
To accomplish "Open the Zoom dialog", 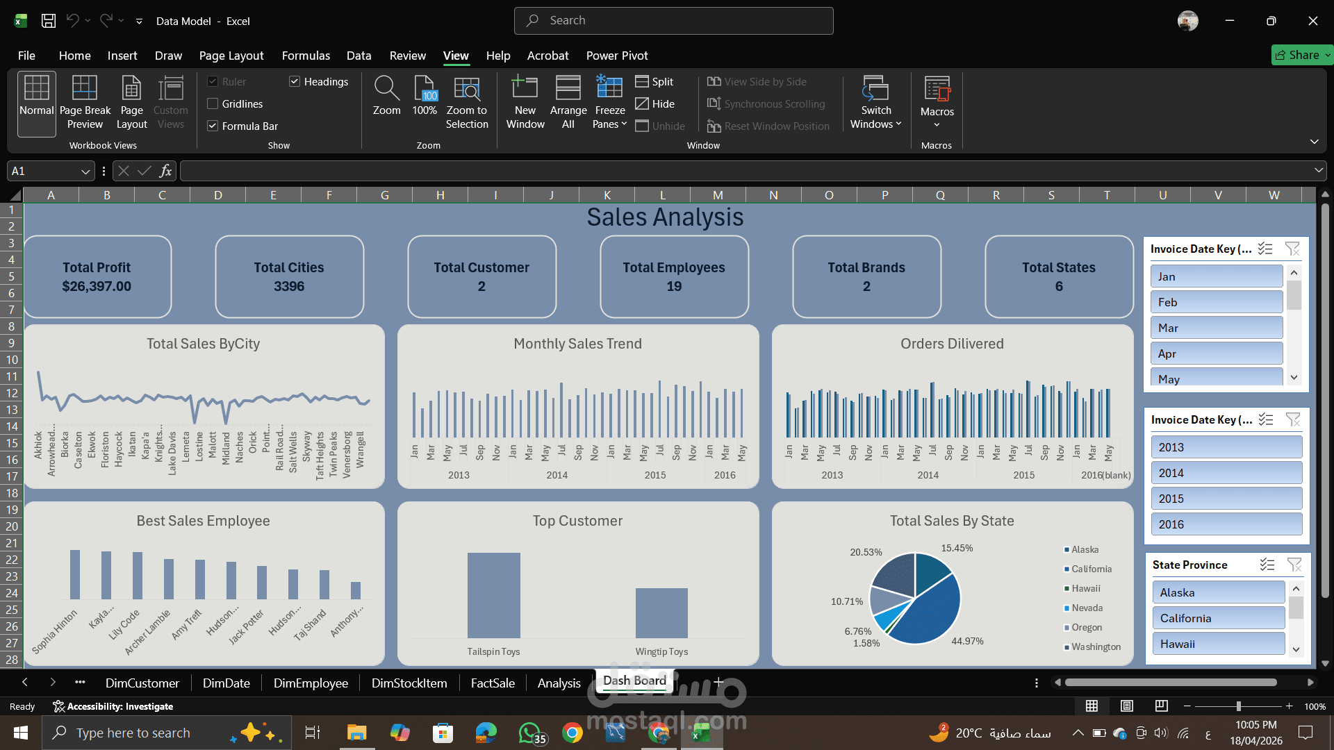I will [386, 97].
